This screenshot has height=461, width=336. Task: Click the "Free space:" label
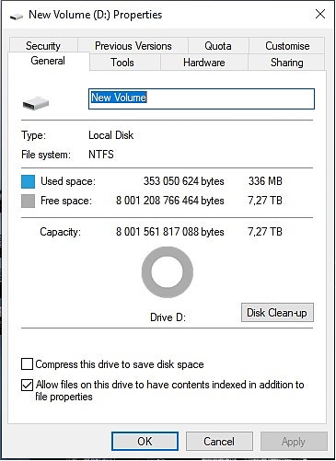(66, 201)
